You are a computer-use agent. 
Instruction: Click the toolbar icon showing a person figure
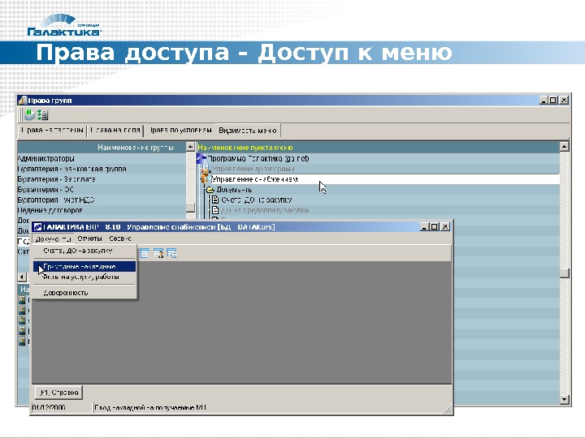click(158, 253)
